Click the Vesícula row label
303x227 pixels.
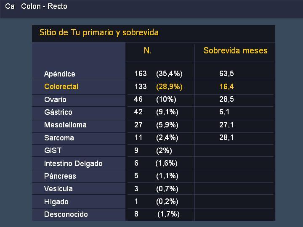[58, 189]
